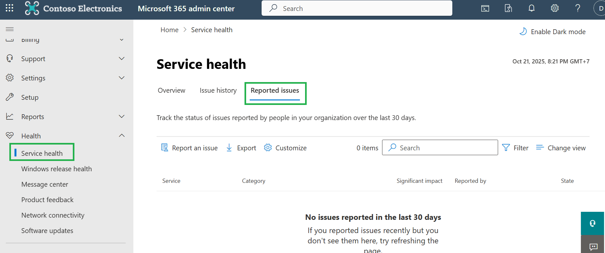
Task: Open the app launcher waffle icon
Action: (10, 8)
